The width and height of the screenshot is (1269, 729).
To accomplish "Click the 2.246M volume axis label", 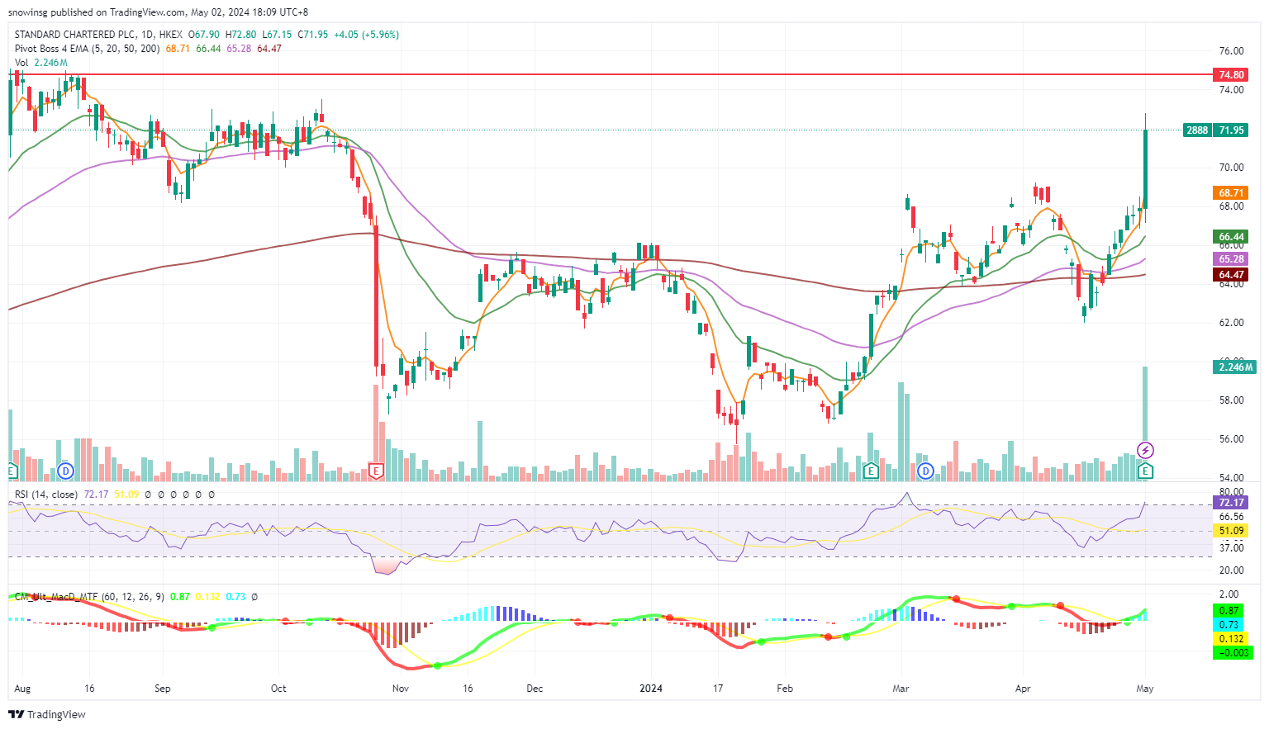I will coord(1234,367).
